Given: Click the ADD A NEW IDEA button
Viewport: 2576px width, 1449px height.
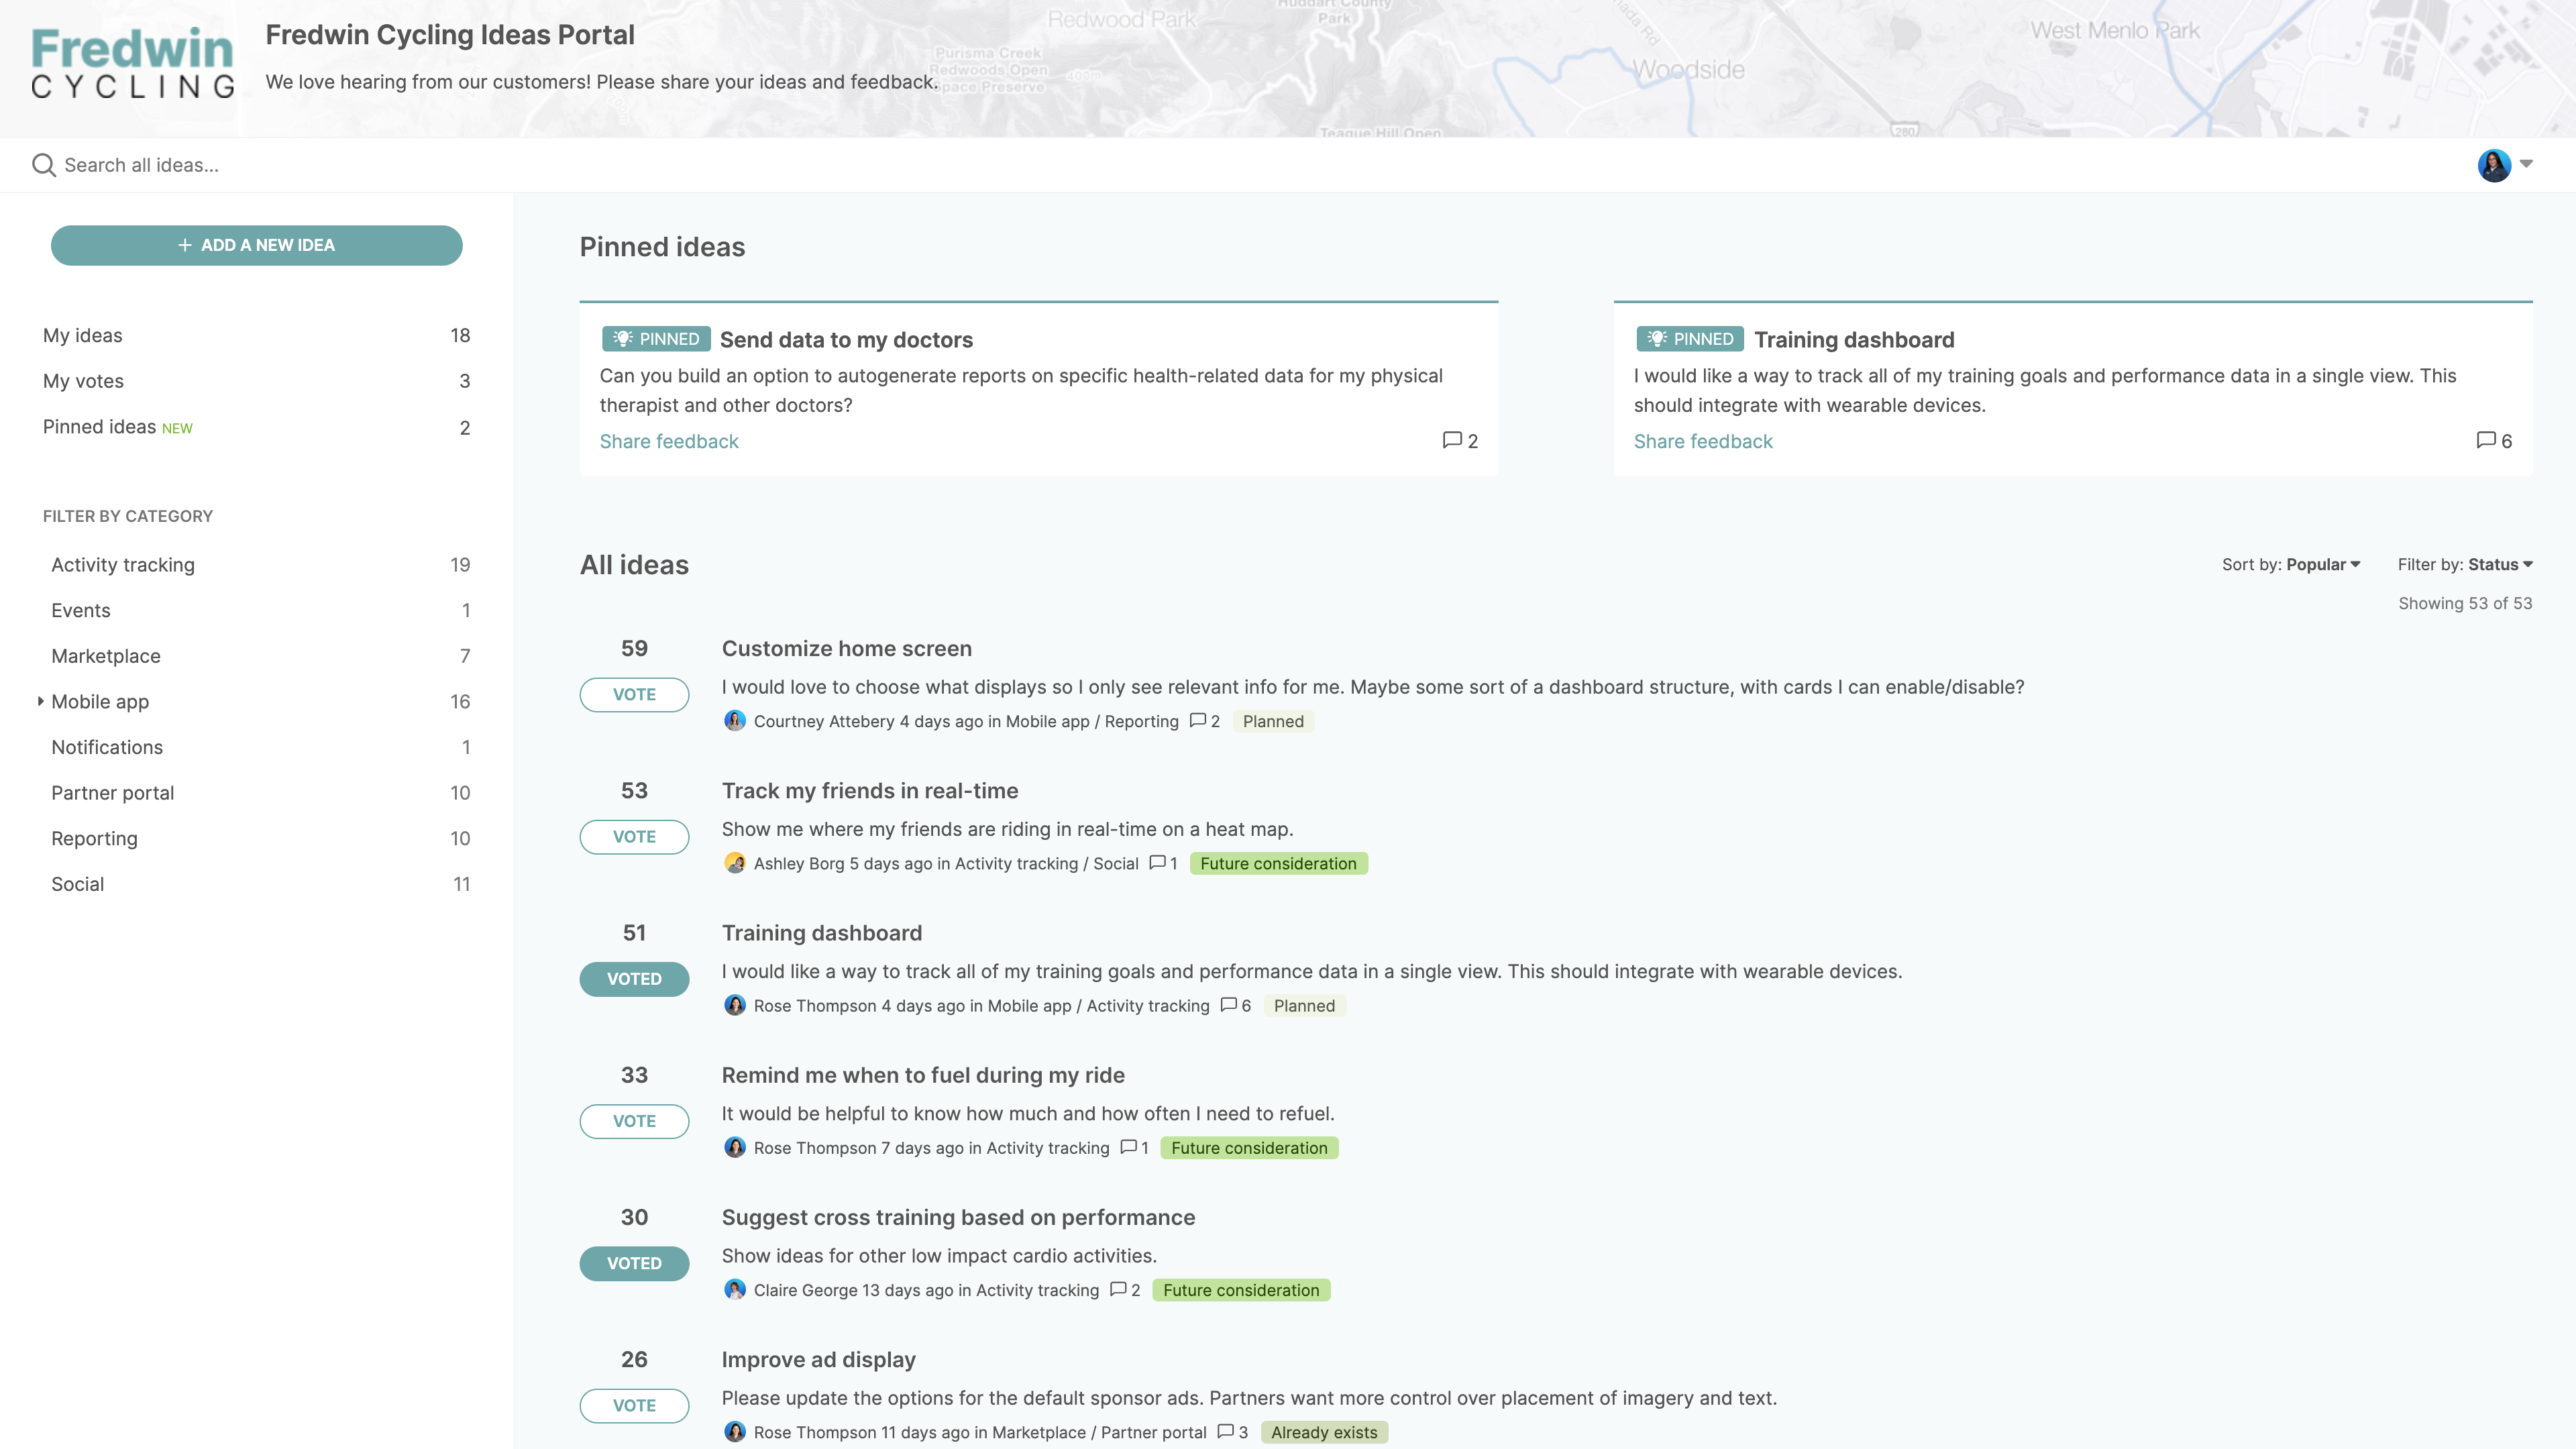Looking at the screenshot, I should point(257,244).
